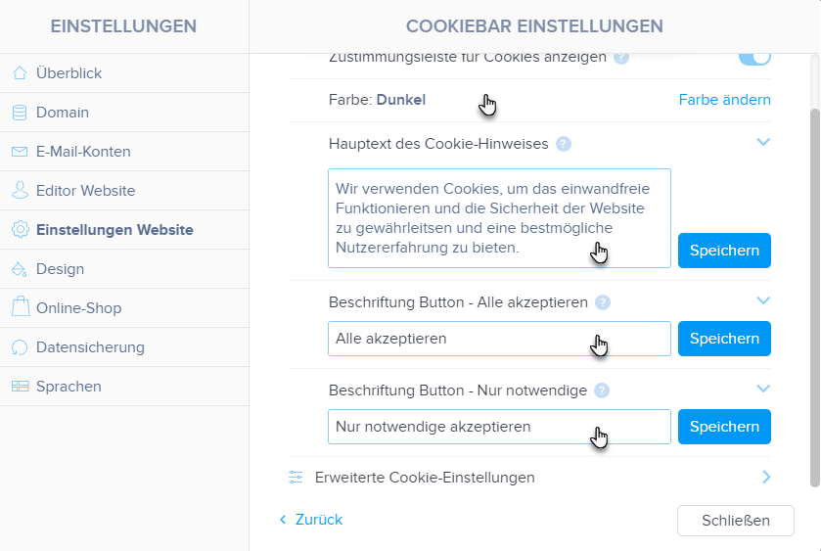Click the shopping bag Online-Shop icon
Viewport: 821px width, 551px height.
click(x=20, y=308)
